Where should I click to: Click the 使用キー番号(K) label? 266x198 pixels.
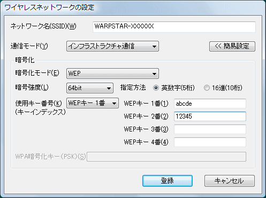39,103
